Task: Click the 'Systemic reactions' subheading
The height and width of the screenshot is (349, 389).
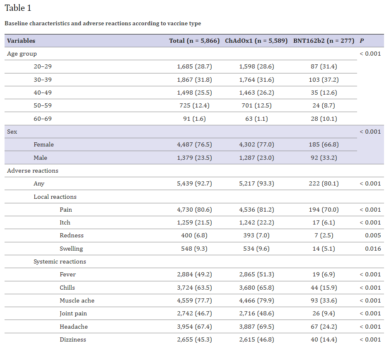Action: (60, 262)
